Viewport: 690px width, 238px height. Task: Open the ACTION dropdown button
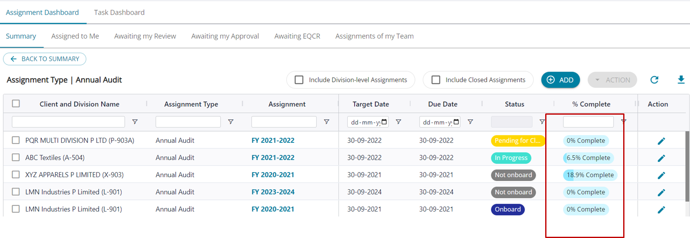pos(612,80)
